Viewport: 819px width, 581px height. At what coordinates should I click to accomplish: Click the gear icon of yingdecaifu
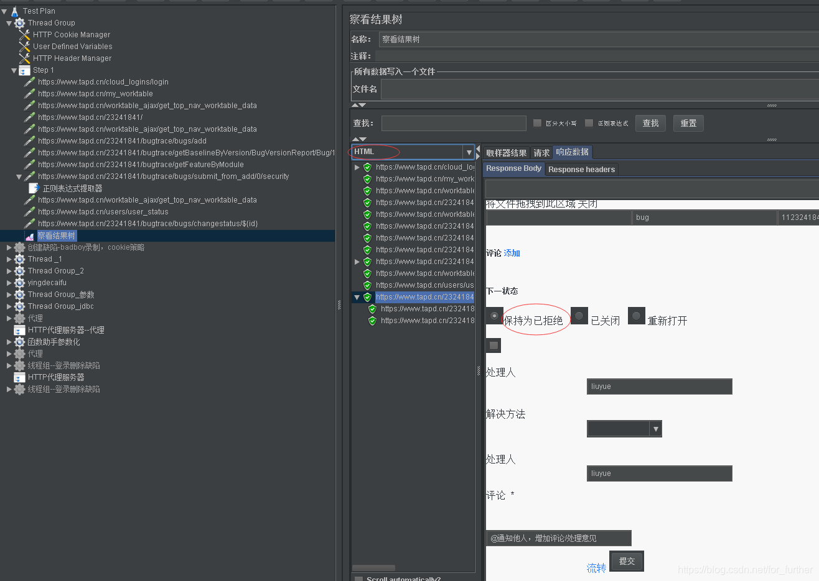(20, 283)
